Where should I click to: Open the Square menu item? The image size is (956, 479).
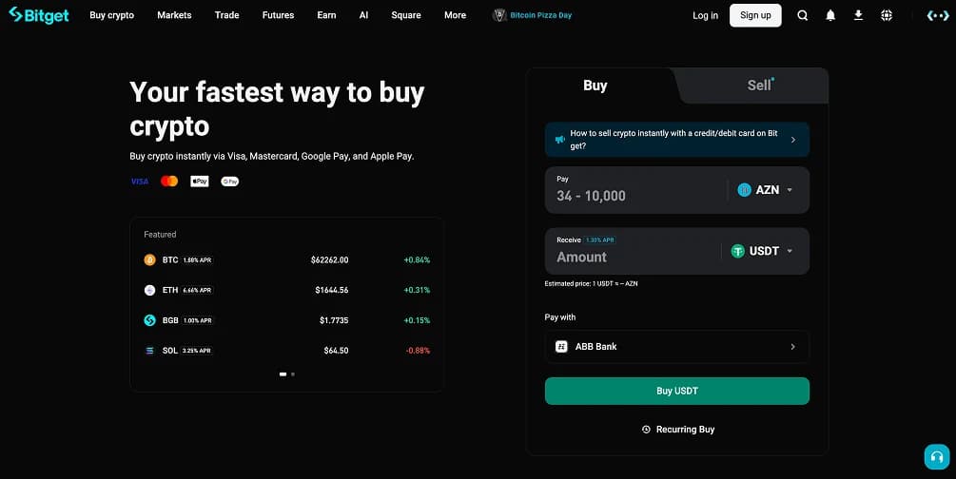coord(406,15)
